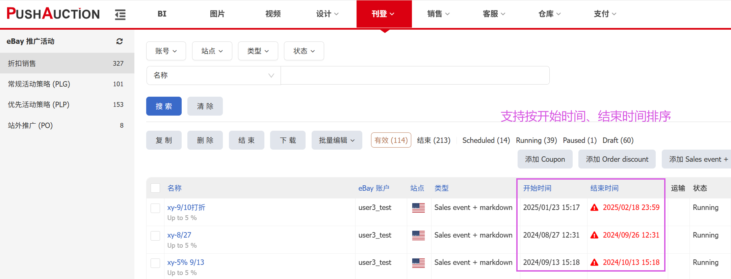The image size is (731, 279).
Task: Click the sidebar collapse menu icon
Action: (120, 14)
